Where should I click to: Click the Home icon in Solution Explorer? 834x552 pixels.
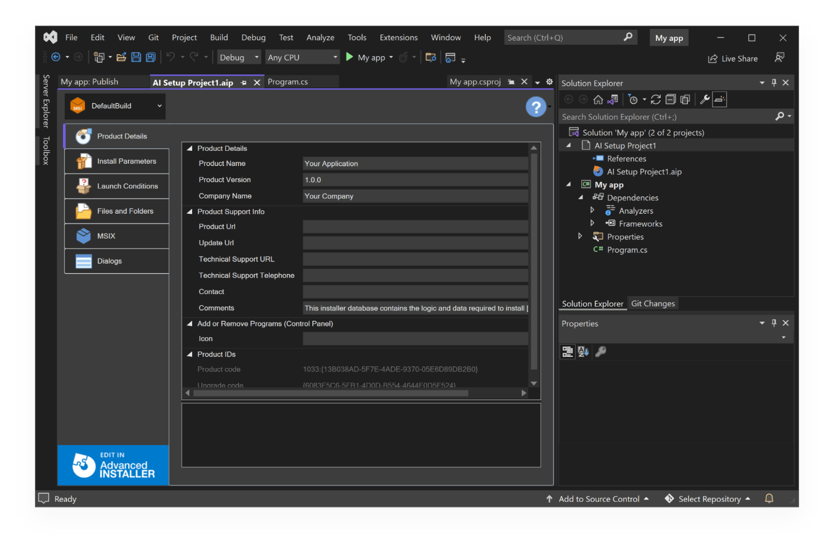click(x=598, y=100)
